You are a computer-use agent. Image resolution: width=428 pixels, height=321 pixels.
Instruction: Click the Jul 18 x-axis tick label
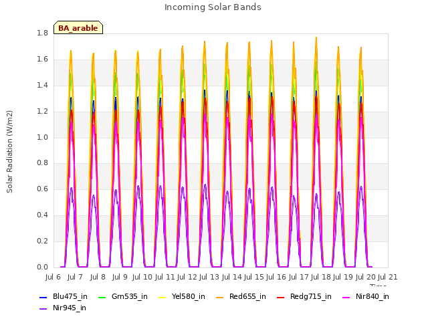321,277
